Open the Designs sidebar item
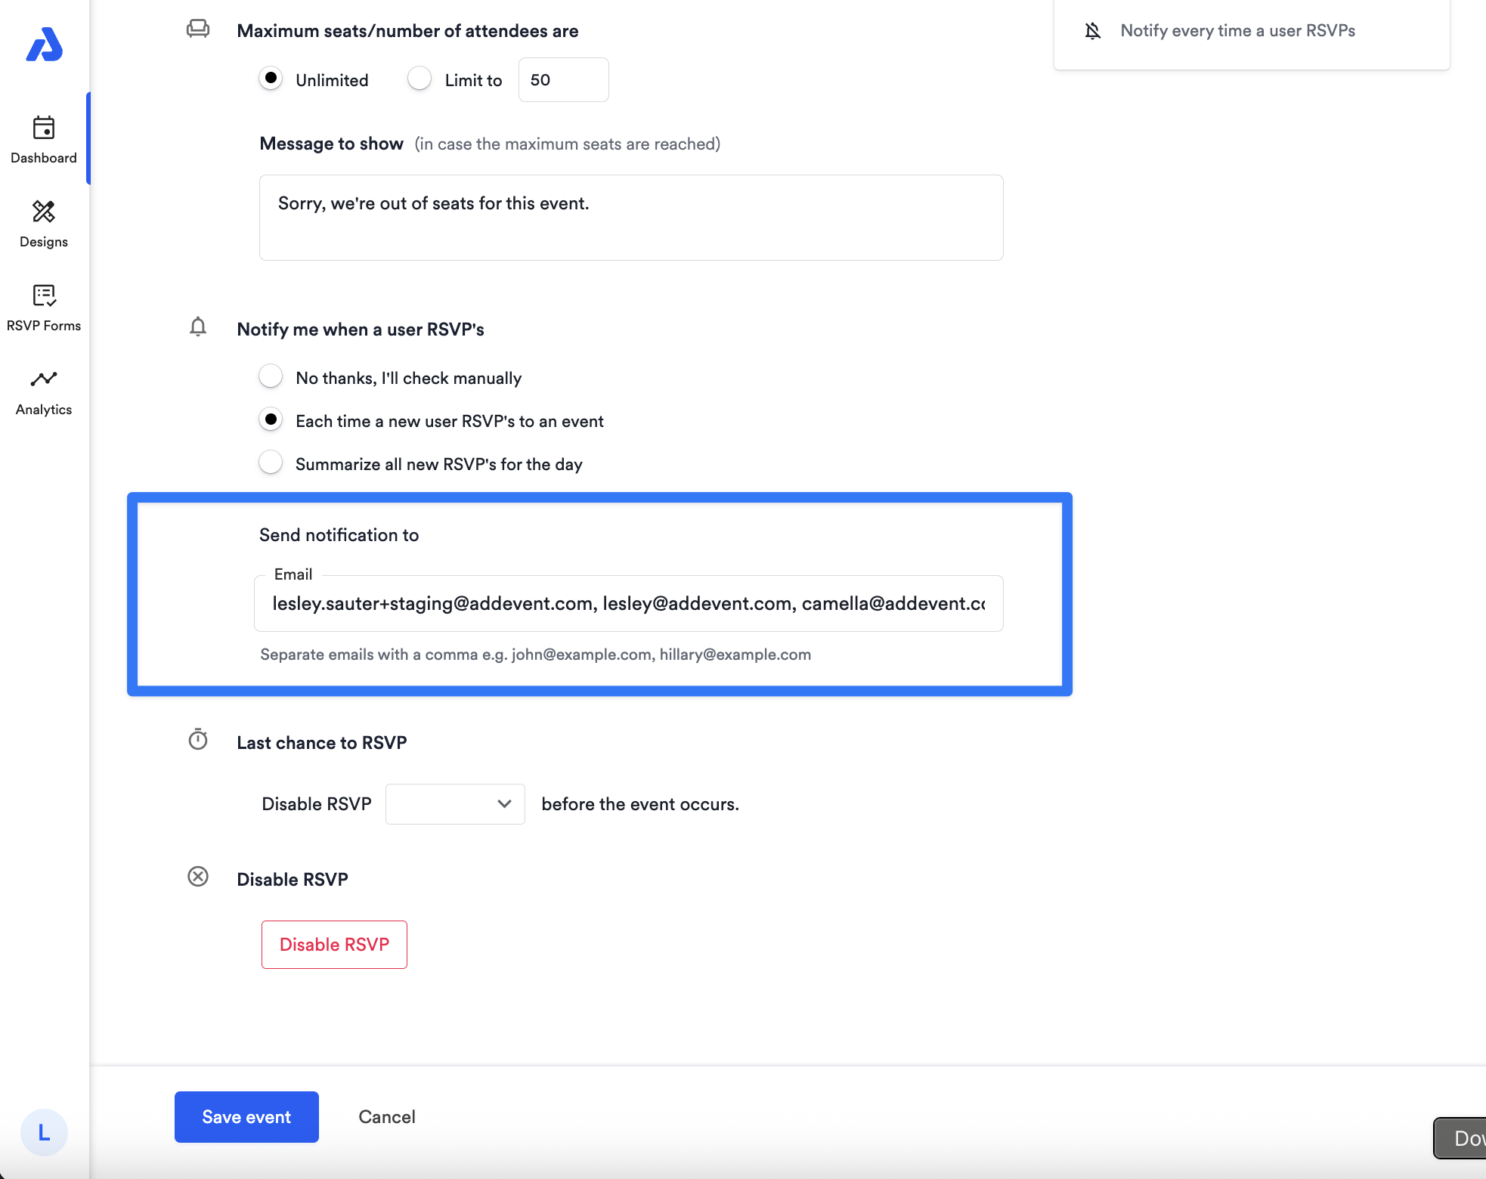Screen dimensions: 1486x1179 point(44,224)
